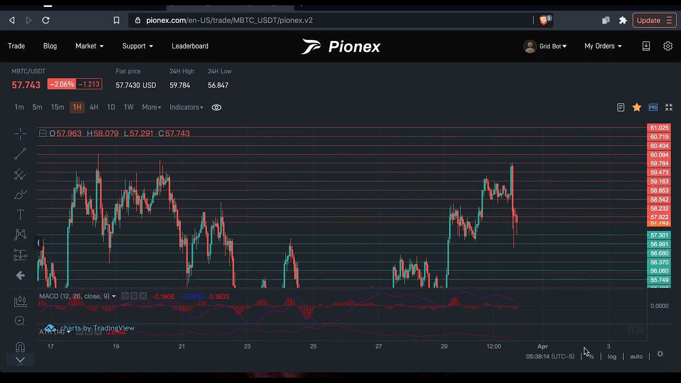
Task: Toggle the favorite star for MBTC/USDT
Action: 637,107
